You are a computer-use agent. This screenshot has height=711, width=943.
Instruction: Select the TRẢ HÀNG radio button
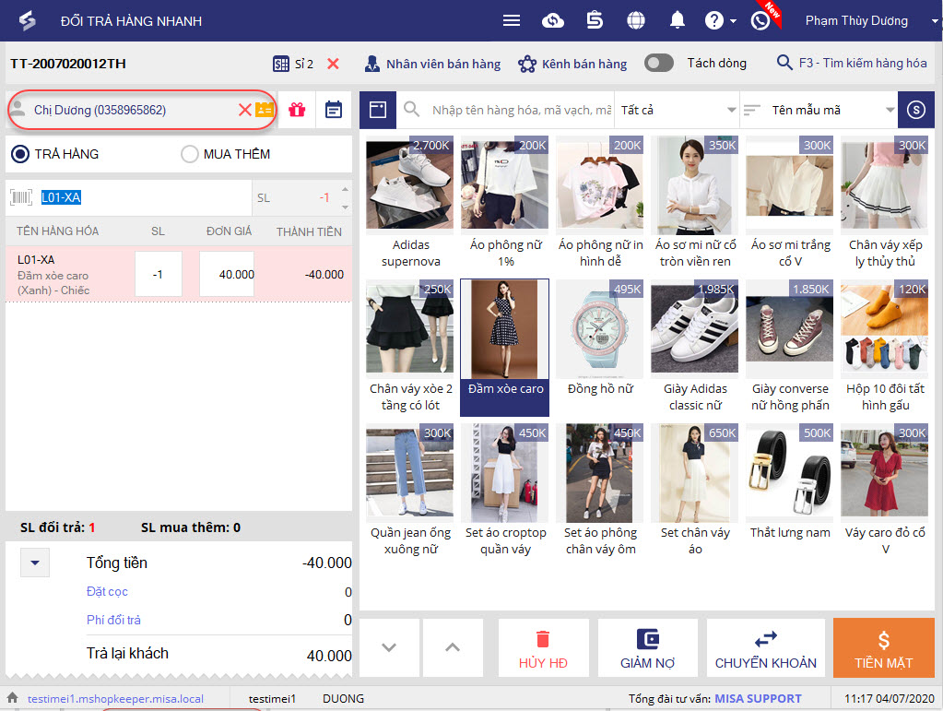click(20, 154)
